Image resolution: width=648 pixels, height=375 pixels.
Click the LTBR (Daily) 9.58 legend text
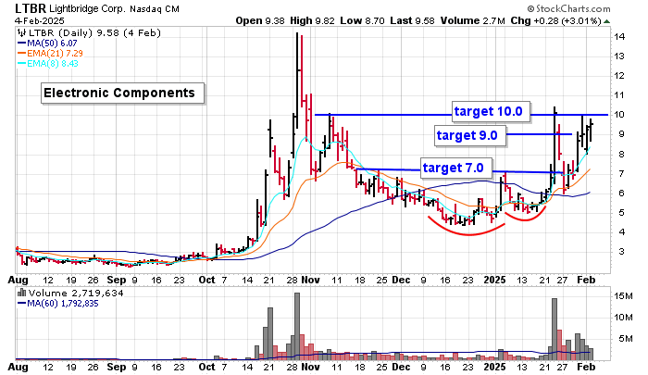[x=94, y=32]
